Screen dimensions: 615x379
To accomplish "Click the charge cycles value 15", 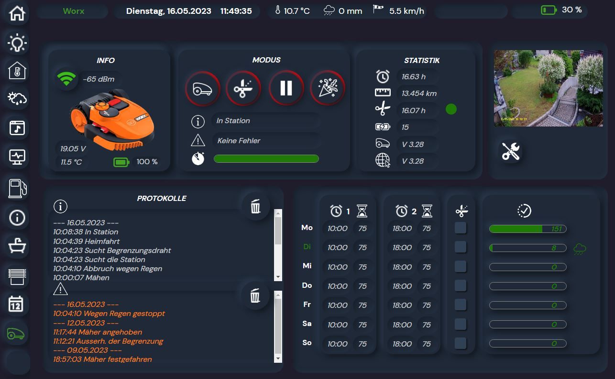I will [x=406, y=127].
